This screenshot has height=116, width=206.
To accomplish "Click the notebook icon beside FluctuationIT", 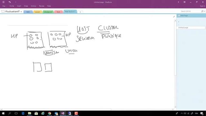I will (3, 12).
